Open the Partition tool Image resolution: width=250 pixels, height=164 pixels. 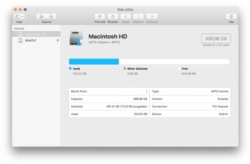[113, 16]
